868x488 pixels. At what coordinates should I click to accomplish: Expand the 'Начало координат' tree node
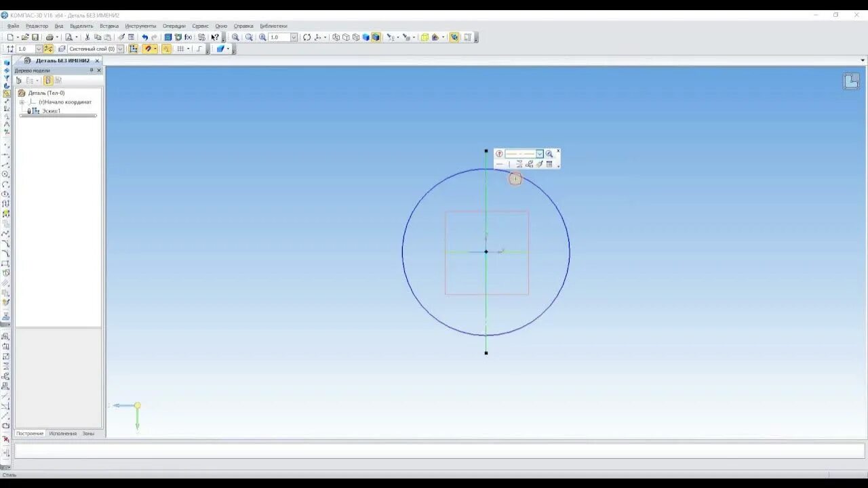pyautogui.click(x=21, y=102)
